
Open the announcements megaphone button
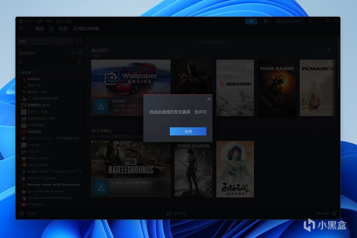pyautogui.click(x=251, y=21)
